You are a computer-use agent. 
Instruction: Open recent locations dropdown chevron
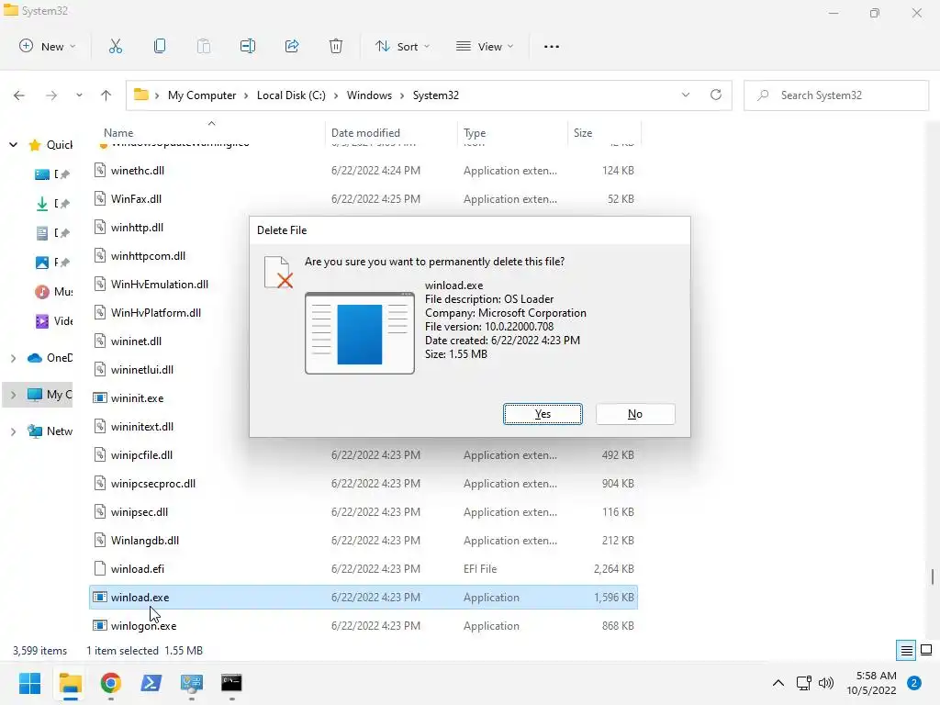tap(79, 95)
